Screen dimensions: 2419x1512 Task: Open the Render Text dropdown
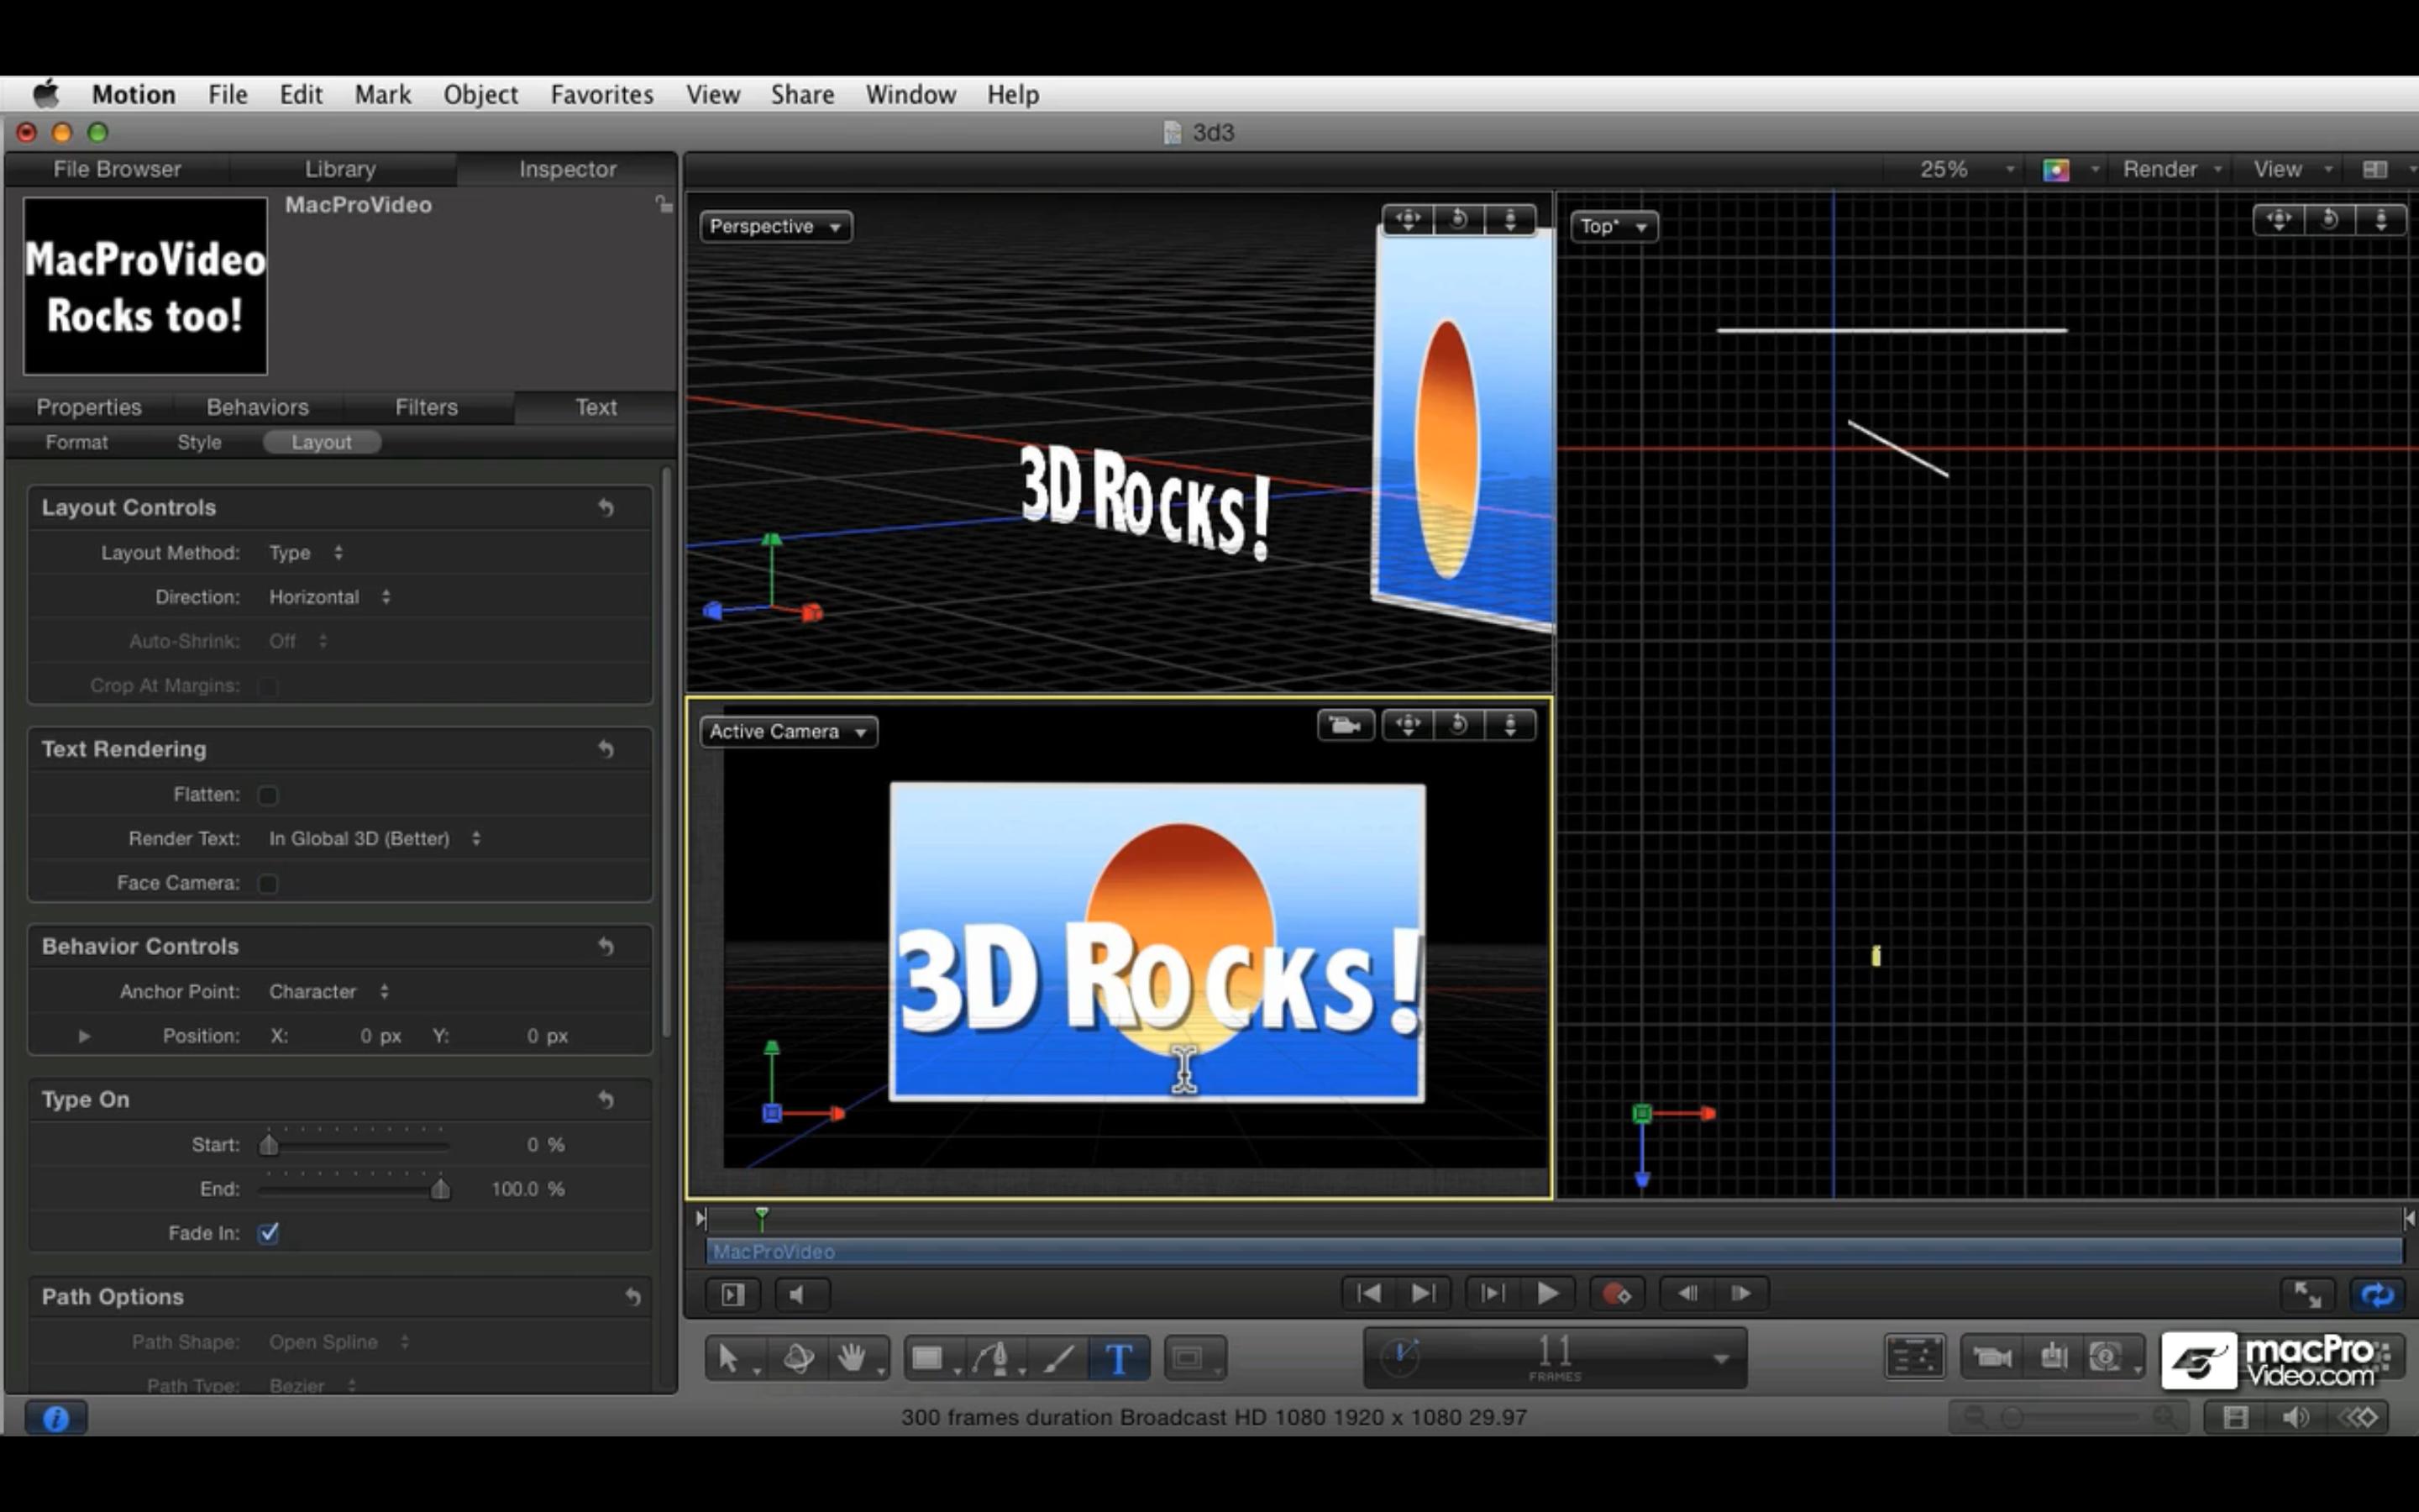[x=375, y=839]
